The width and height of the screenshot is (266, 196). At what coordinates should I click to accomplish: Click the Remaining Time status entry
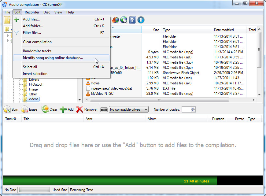tap(82, 190)
